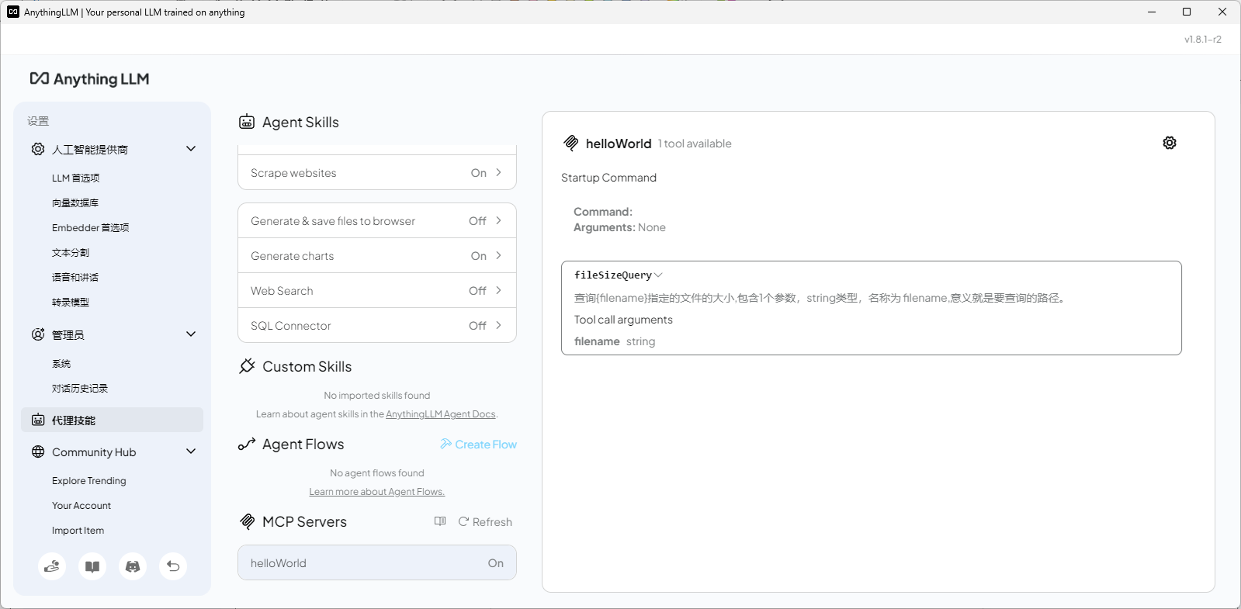Viewport: 1241px width, 609px height.
Task: Open AnythingLLM Agent Docs link
Action: [441, 414]
